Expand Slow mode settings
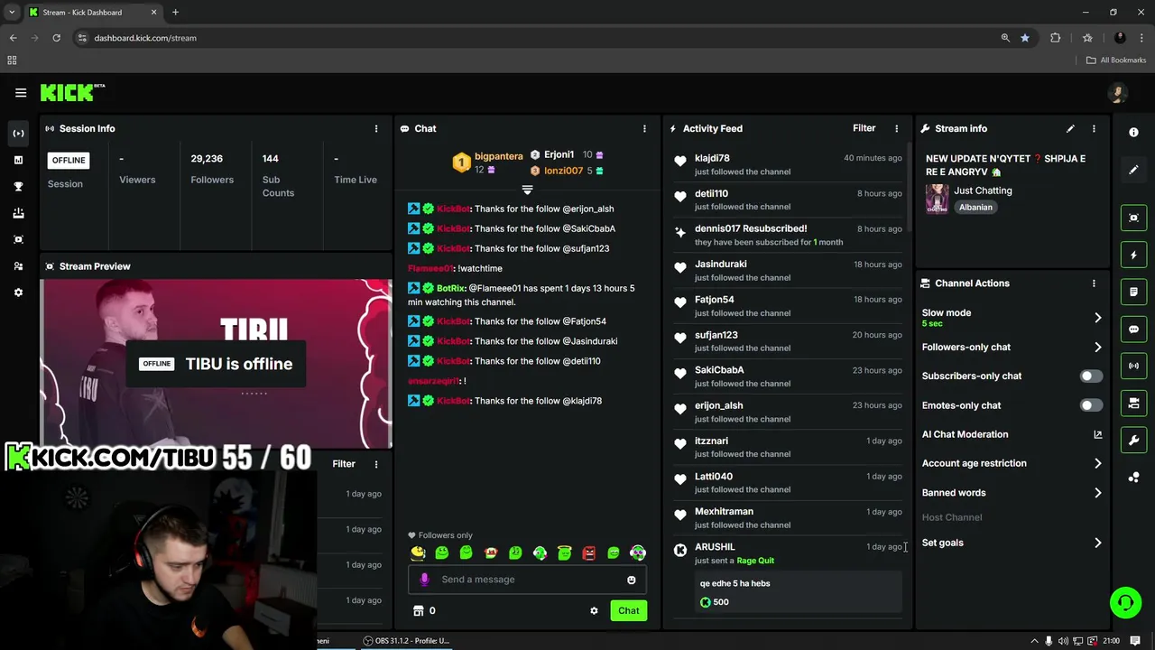 point(1012,317)
